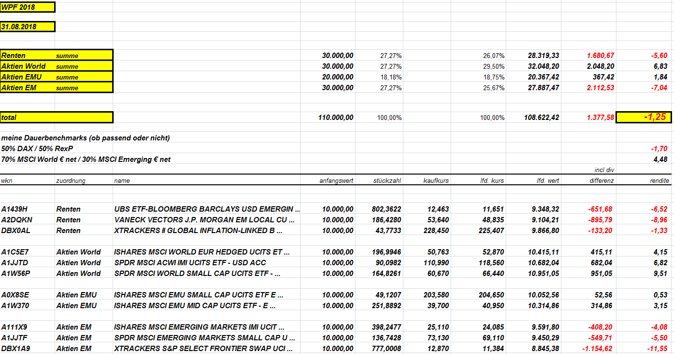Image resolution: width=674 pixels, height=354 pixels.
Task: Click the MSCI World / Emerging benchmark text
Action: (x=86, y=159)
